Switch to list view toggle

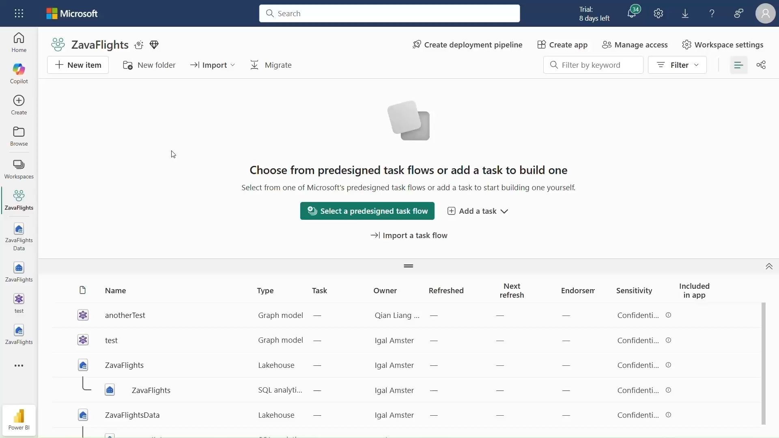coord(738,65)
